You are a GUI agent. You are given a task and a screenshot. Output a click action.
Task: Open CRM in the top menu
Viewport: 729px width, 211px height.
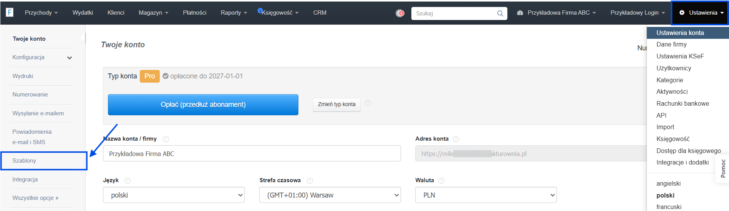320,13
